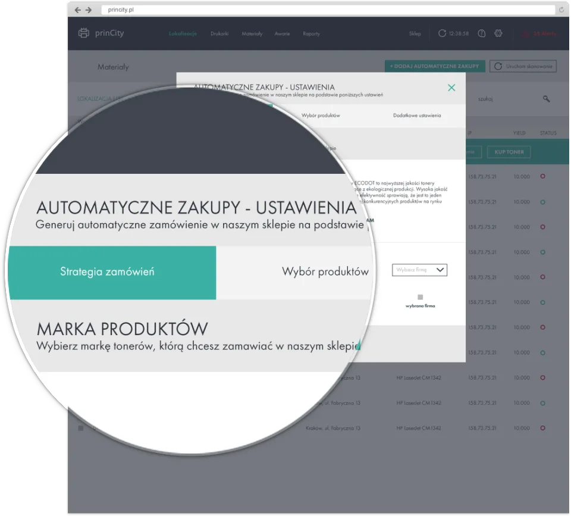The image size is (571, 516).
Task: Click the browser back arrow
Action: [77, 10]
